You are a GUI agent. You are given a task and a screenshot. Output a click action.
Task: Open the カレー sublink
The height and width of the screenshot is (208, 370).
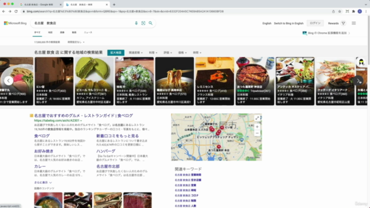click(x=40, y=166)
